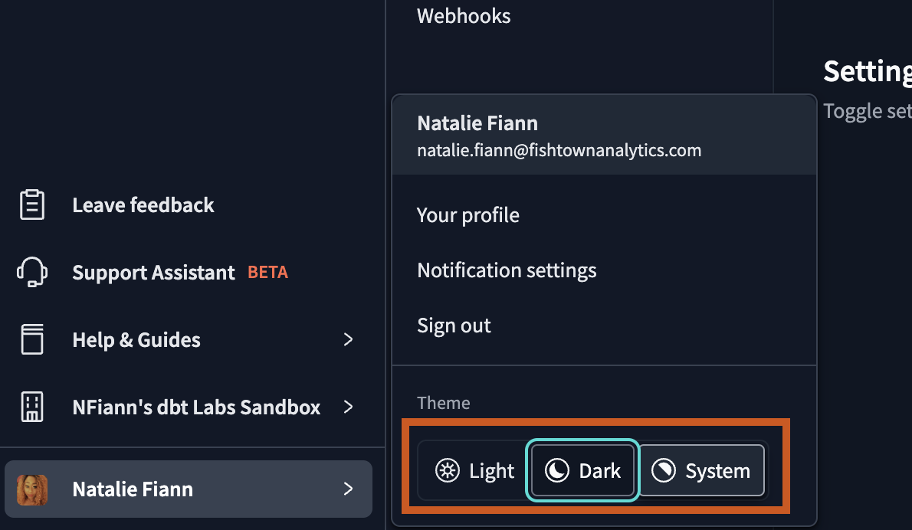
Task: Click the Light theme sun icon
Action: (x=447, y=470)
